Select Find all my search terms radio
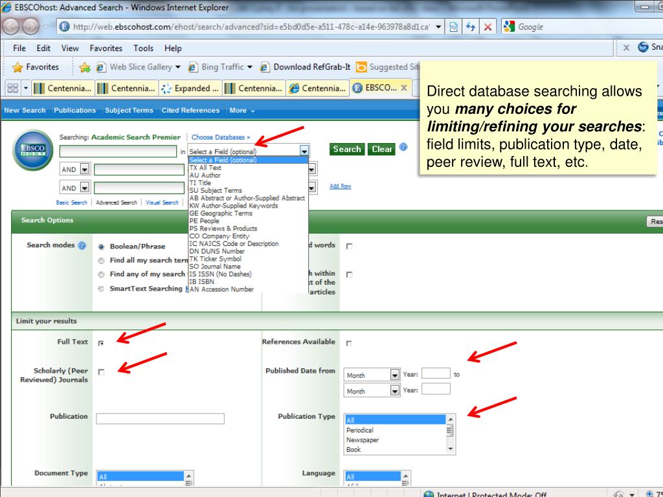 101,261
